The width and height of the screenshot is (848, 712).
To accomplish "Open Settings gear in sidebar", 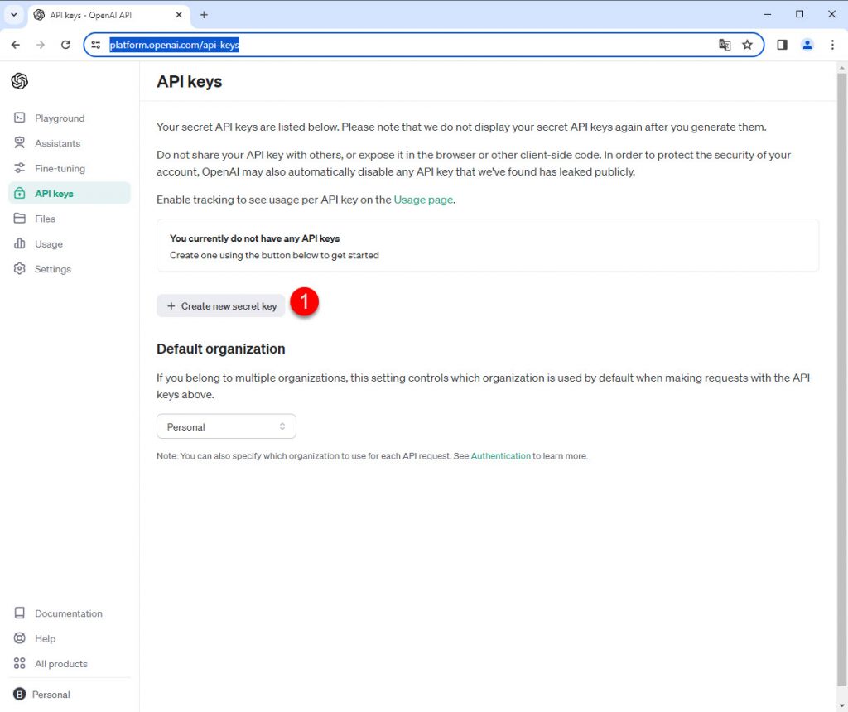I will tap(20, 269).
